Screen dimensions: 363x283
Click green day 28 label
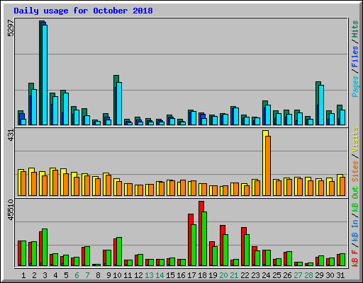tap(308, 275)
